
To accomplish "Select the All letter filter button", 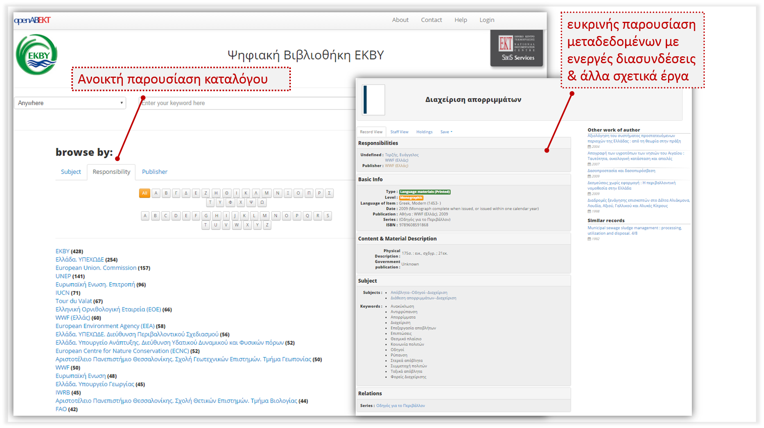I will click(145, 193).
